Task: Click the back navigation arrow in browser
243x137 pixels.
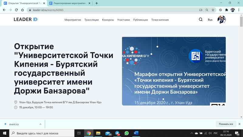Action: pos(4,10)
